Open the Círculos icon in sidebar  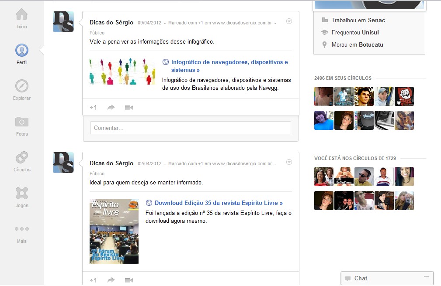(x=22, y=157)
